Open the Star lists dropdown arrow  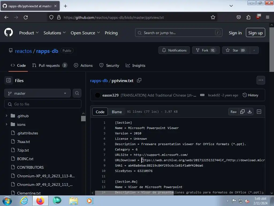click(x=254, y=50)
